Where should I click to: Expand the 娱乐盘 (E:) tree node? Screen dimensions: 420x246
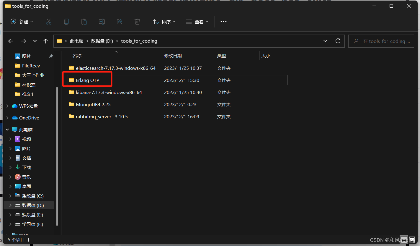click(x=11, y=215)
